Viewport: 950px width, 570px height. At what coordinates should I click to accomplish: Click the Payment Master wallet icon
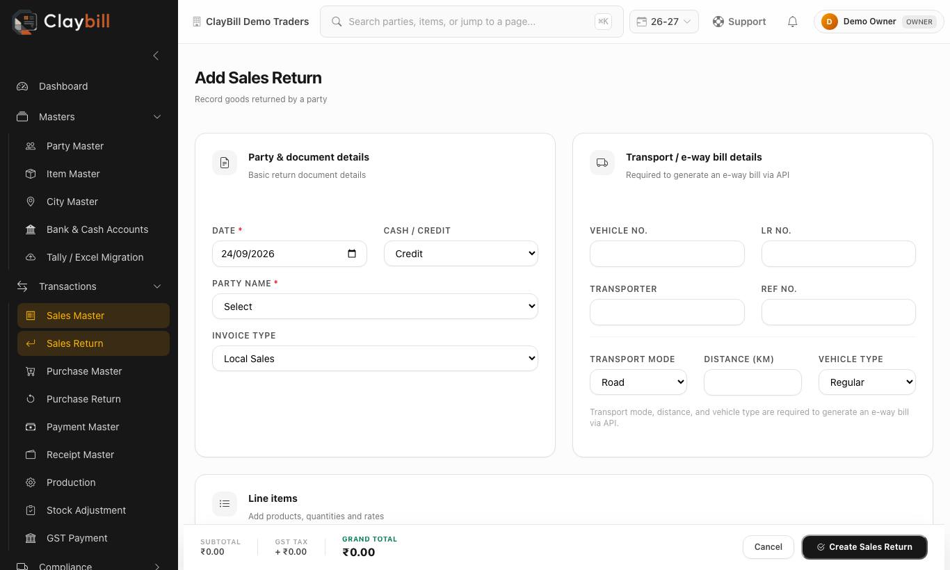coord(31,427)
